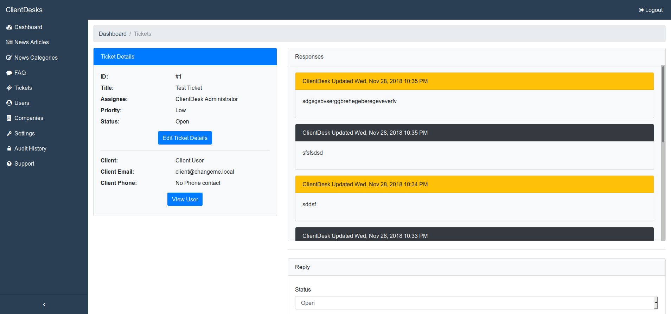Click the Logout icon in top bar
The height and width of the screenshot is (314, 671).
coord(641,10)
